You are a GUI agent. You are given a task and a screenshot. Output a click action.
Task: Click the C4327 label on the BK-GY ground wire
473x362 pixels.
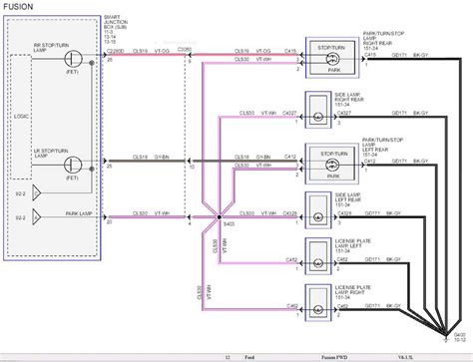pyautogui.click(x=344, y=113)
